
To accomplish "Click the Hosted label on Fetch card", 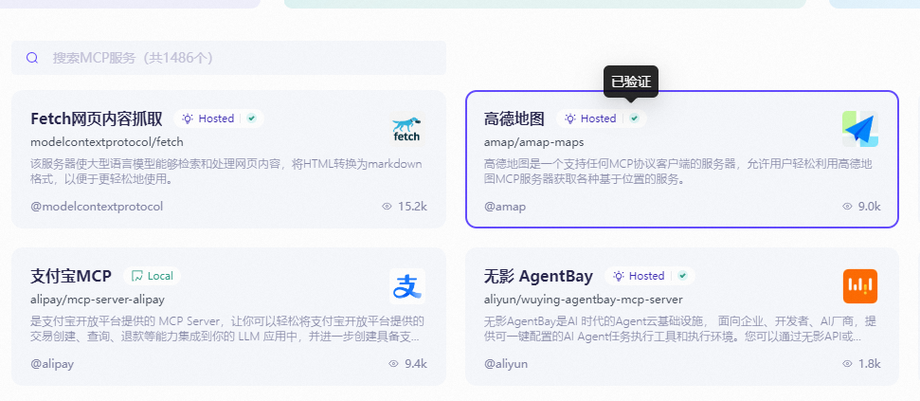I will point(216,118).
